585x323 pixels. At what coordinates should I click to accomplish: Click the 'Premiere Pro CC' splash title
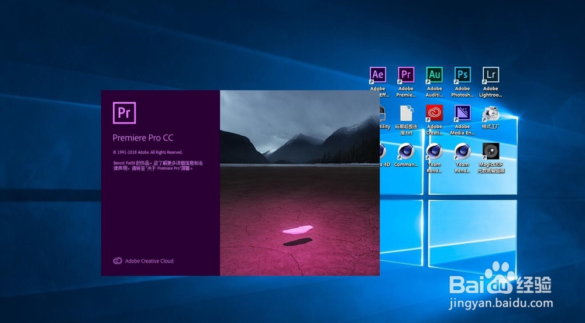[x=143, y=138]
